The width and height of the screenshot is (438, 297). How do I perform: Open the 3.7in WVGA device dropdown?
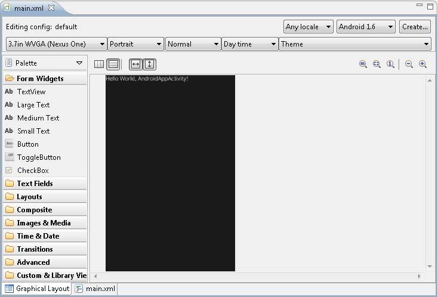tap(57, 44)
